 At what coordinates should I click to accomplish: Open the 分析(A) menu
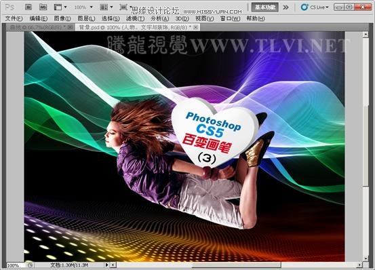click(160, 18)
